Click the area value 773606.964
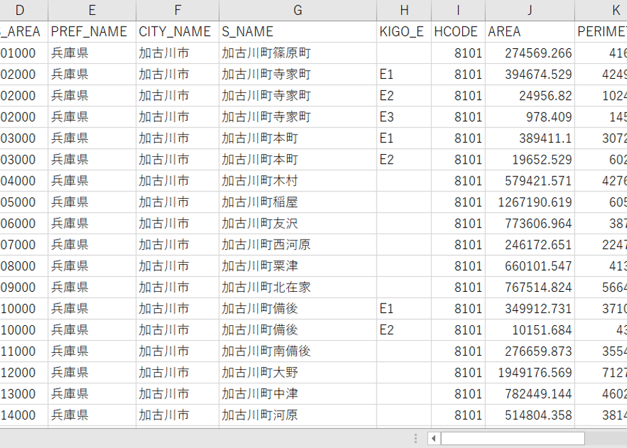This screenshot has height=448, width=627. [x=530, y=223]
